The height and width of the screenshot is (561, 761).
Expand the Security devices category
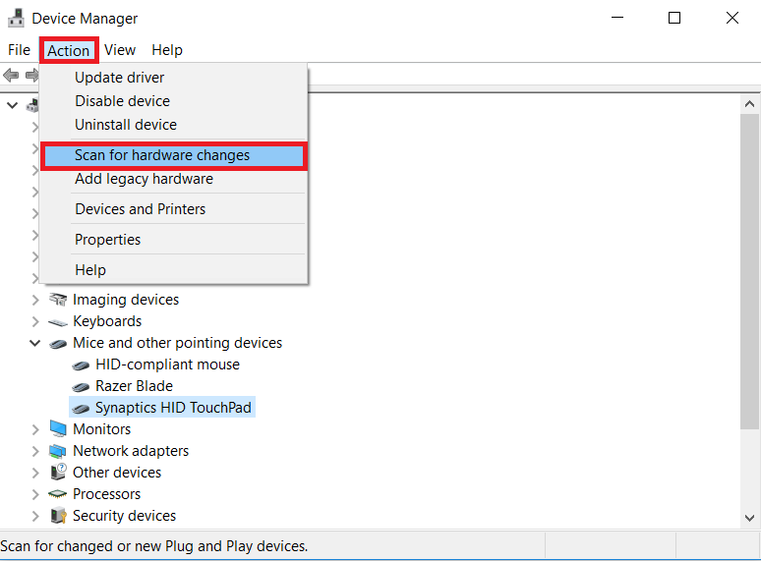click(35, 516)
